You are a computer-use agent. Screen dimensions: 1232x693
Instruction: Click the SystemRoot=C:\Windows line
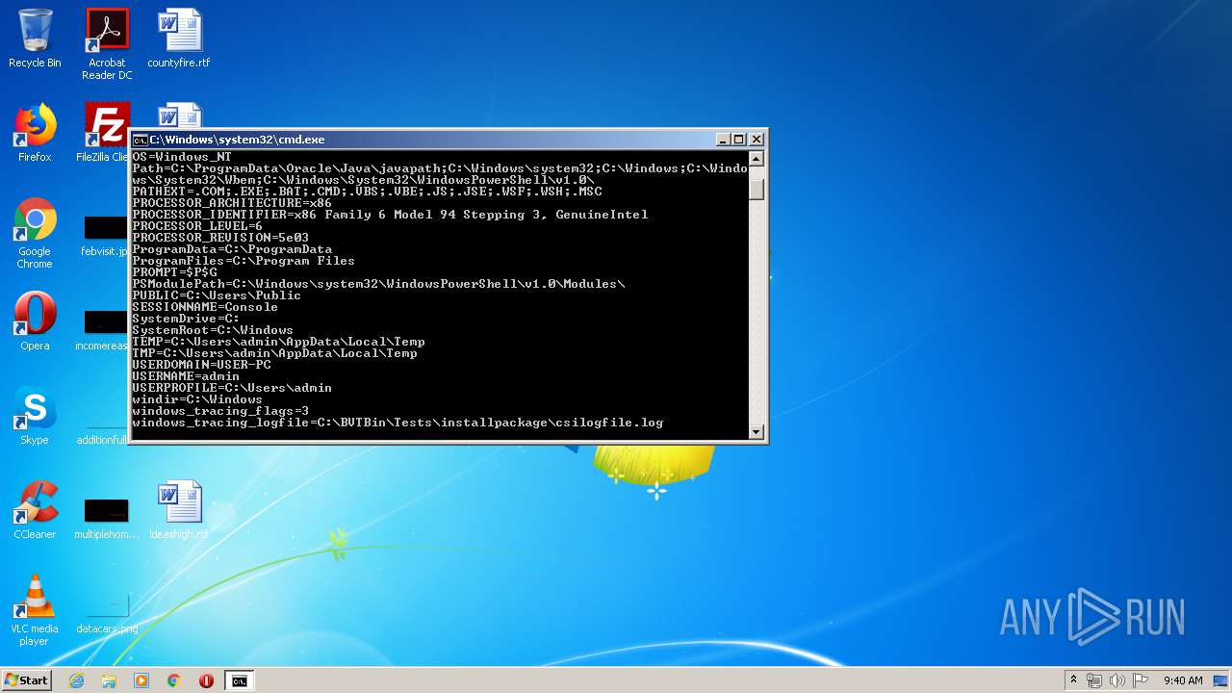(213, 330)
